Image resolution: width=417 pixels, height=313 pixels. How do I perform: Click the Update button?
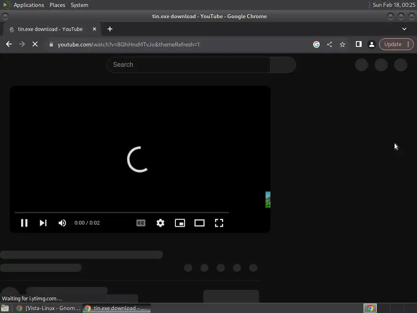click(x=393, y=44)
